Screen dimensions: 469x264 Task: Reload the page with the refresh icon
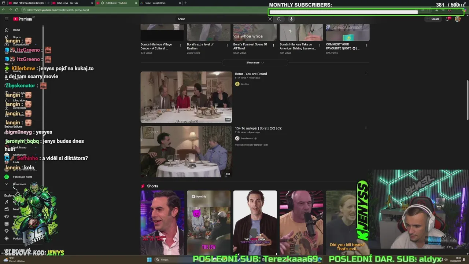[x=17, y=10]
